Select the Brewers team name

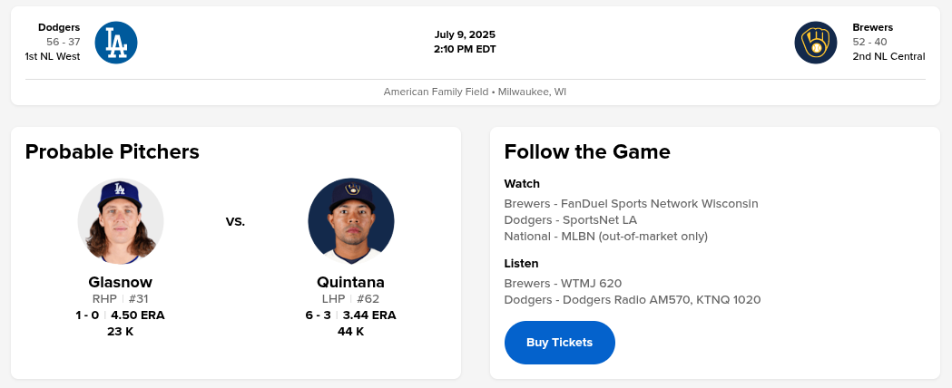(873, 27)
